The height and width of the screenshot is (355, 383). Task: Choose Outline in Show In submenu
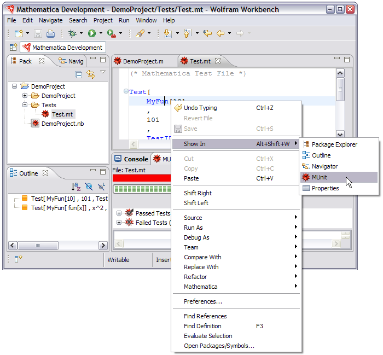(339, 155)
